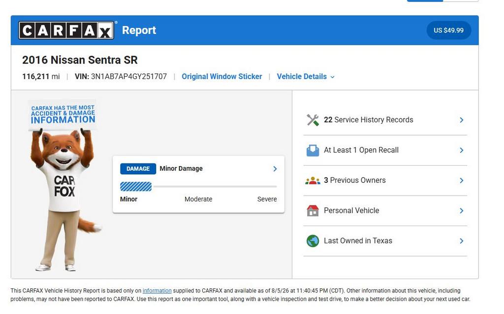Expand Service History Records chevron
Screen dimensions: 504x314
[x=462, y=120]
